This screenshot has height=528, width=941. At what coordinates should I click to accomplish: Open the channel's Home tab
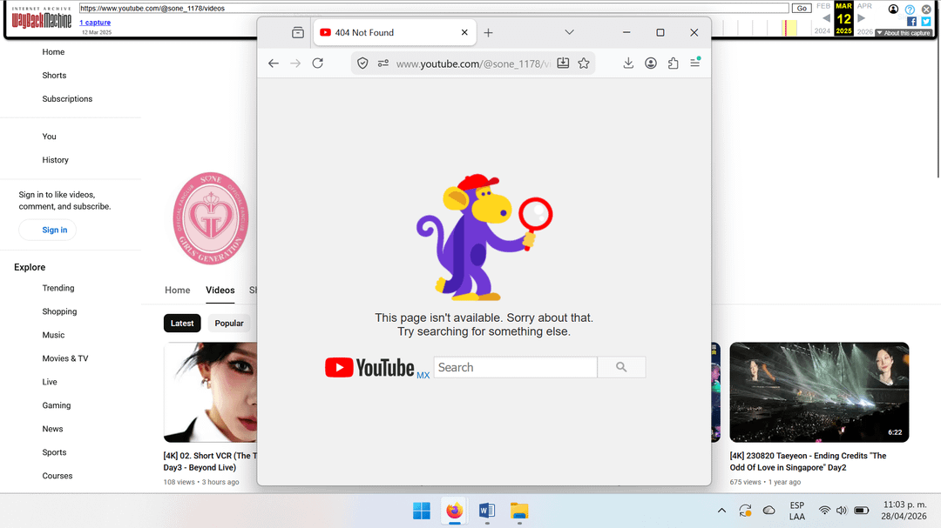pyautogui.click(x=178, y=291)
